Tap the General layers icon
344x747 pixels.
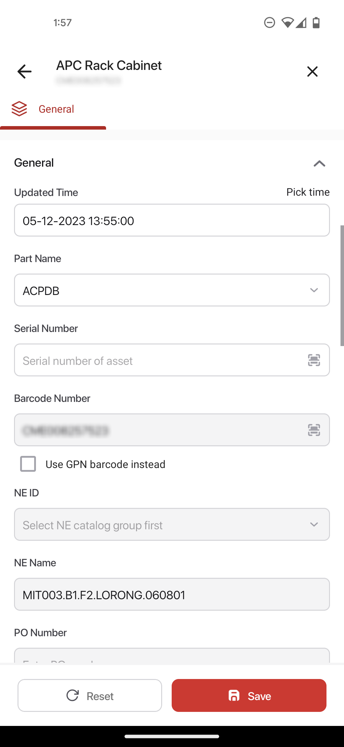click(19, 109)
